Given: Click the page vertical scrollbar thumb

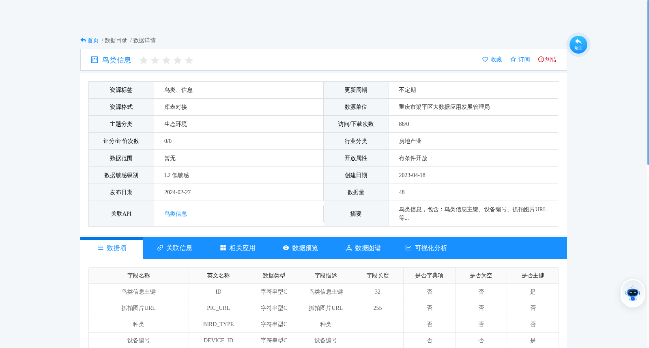Looking at the screenshot, I should [648, 82].
